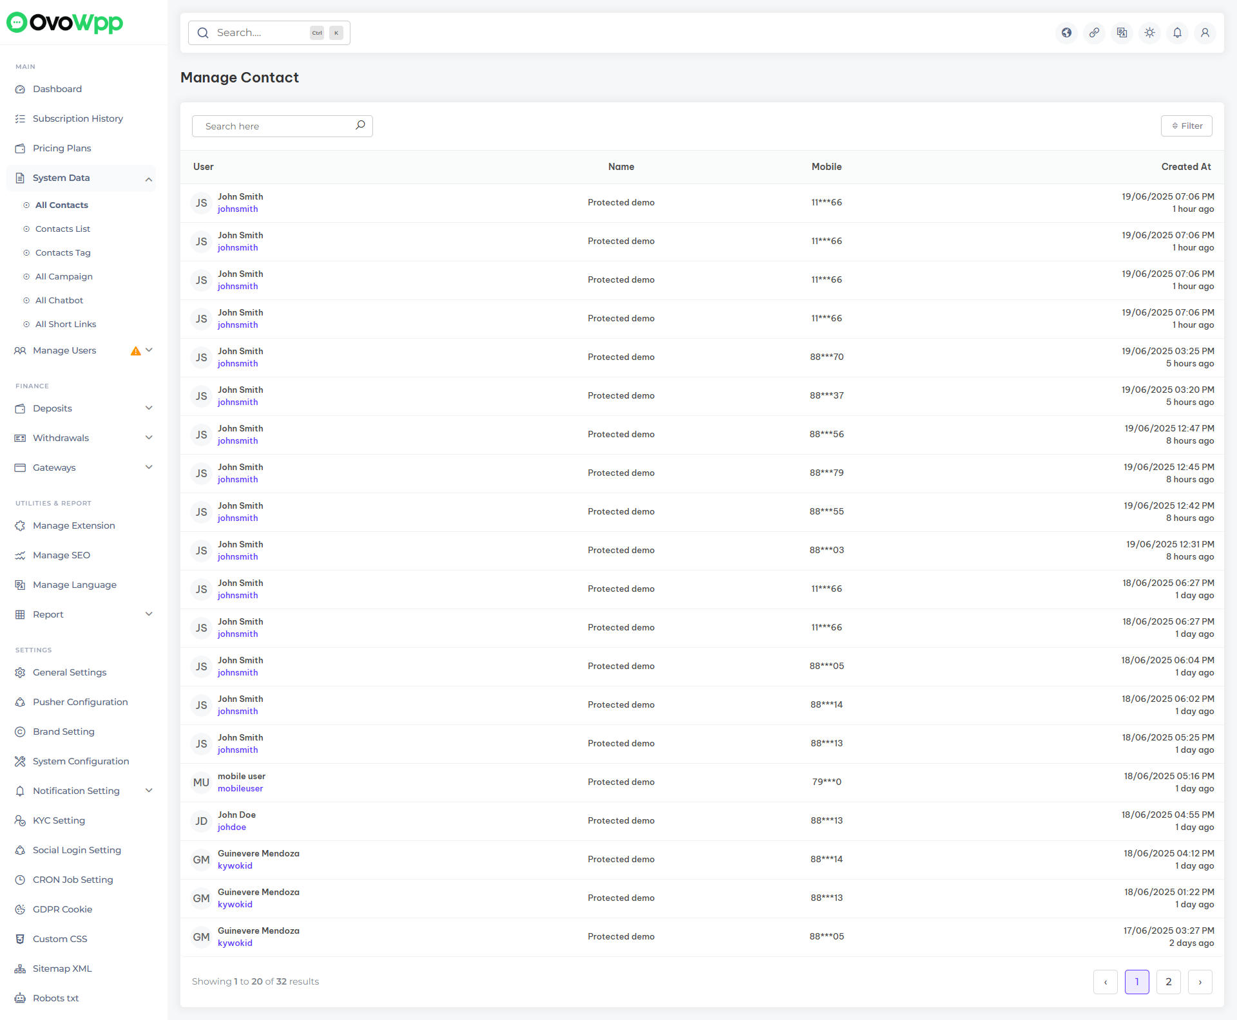Click the OvoWpp logo
This screenshot has width=1237, height=1020.
click(x=64, y=23)
